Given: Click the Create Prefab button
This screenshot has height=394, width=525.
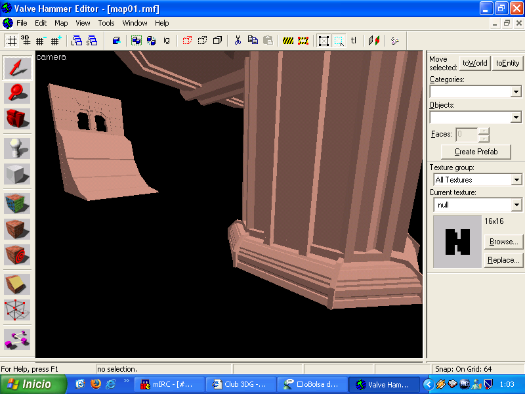Looking at the screenshot, I should 476,152.
